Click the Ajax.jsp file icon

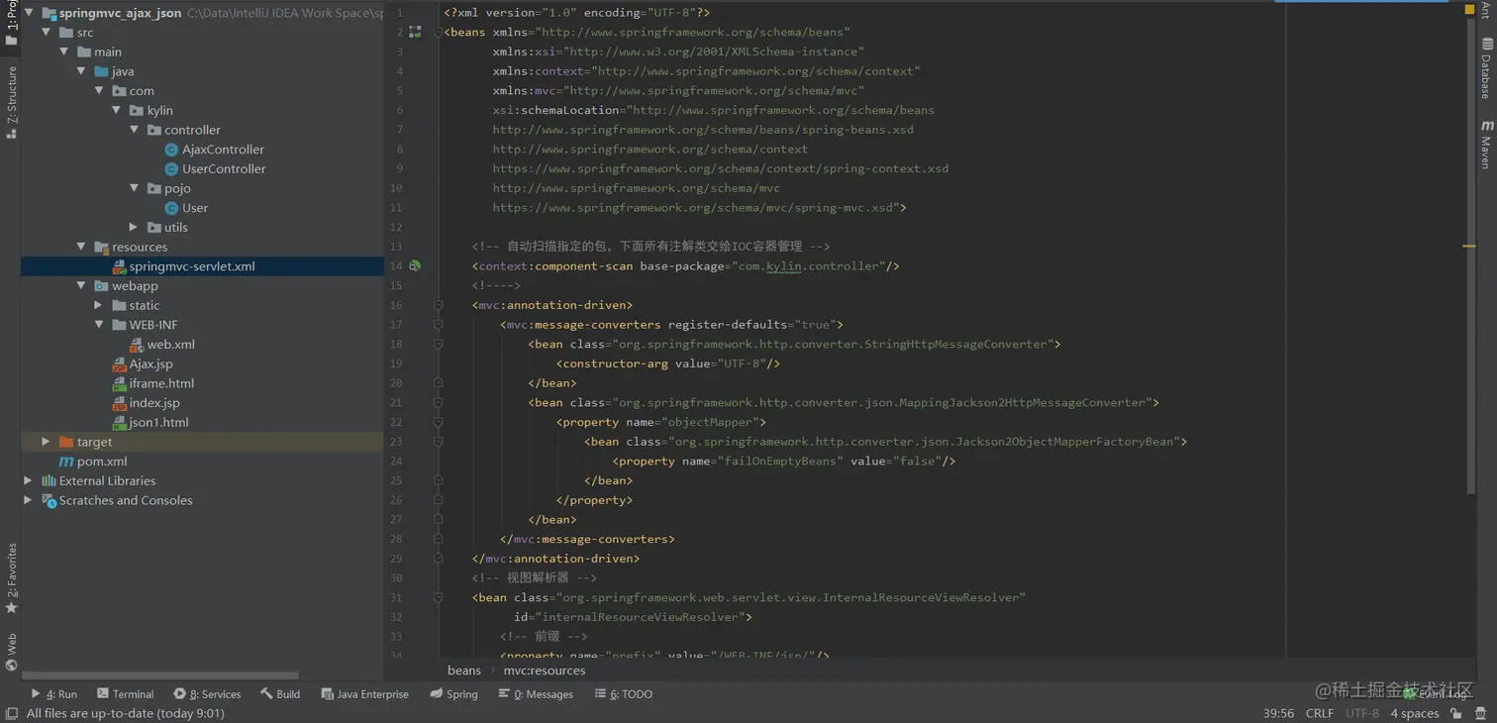tap(119, 363)
